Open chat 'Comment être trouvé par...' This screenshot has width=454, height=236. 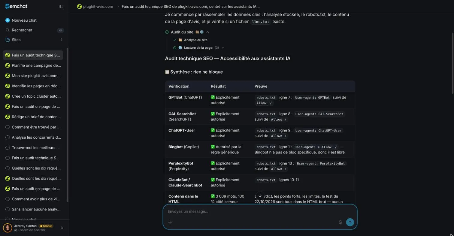(33, 127)
